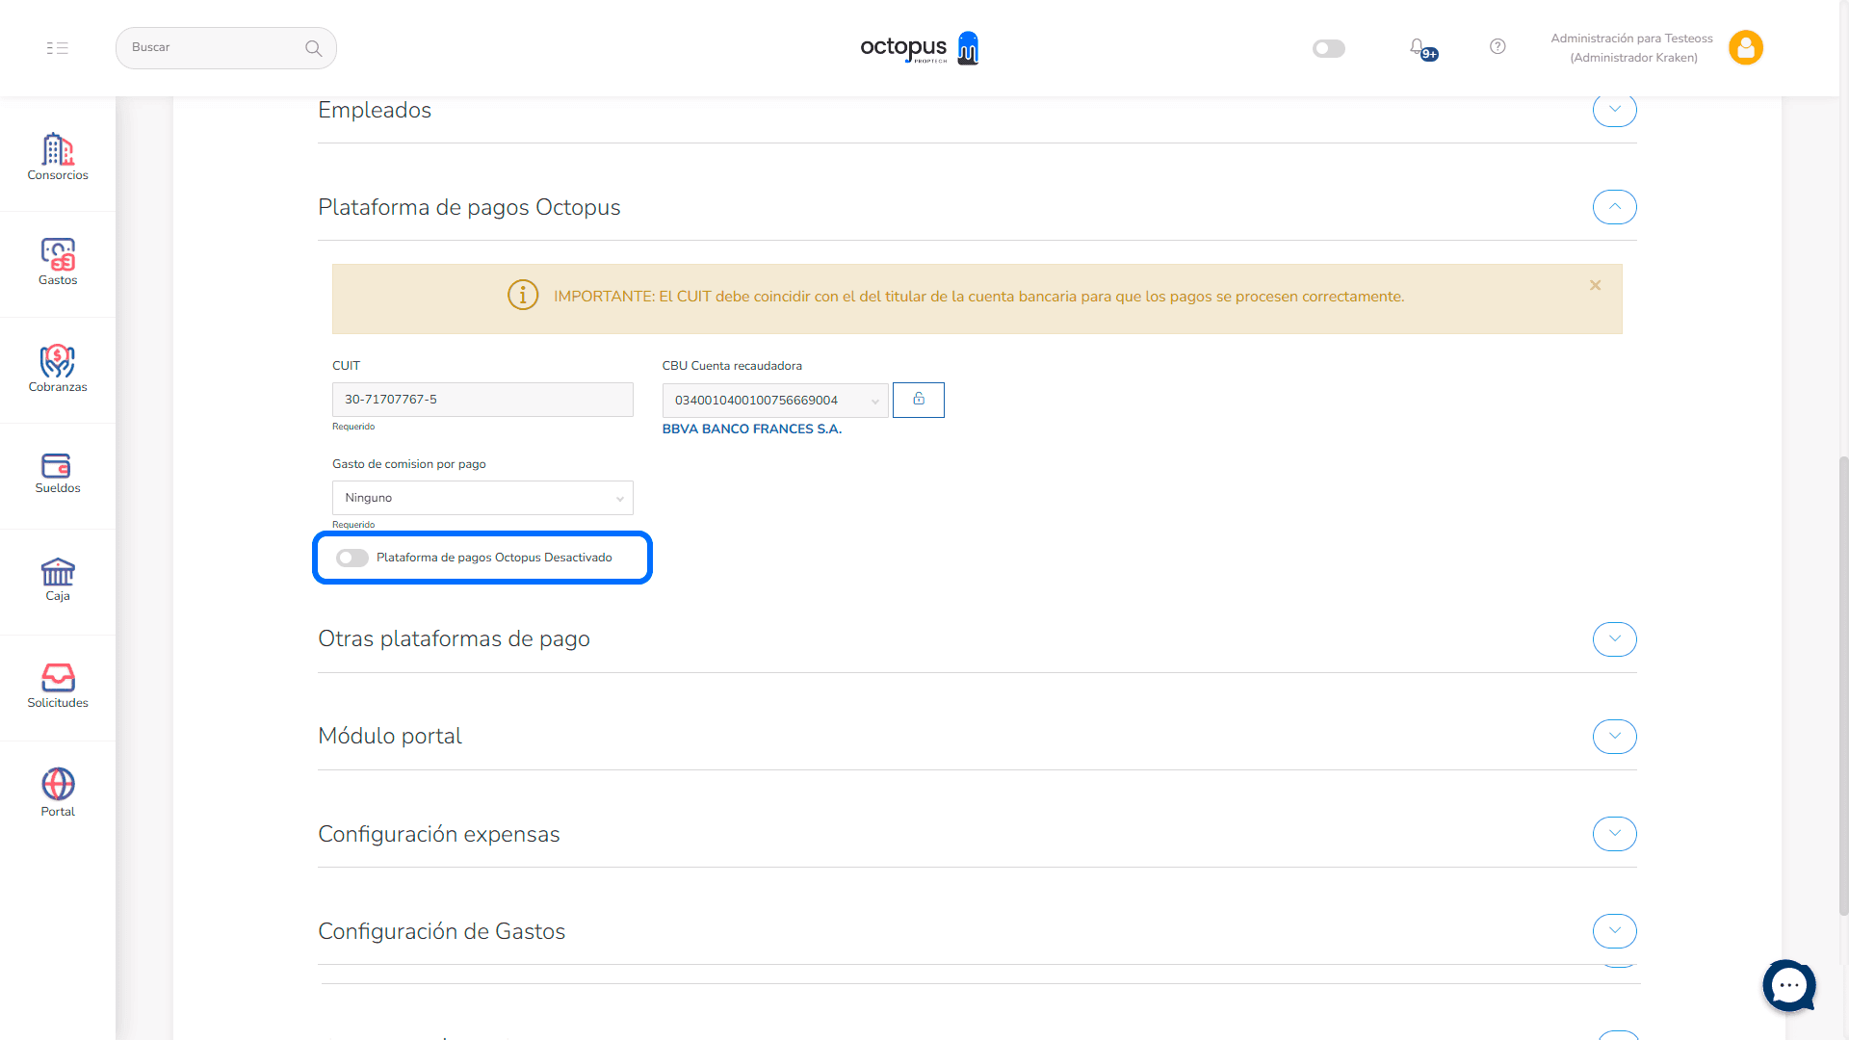This screenshot has width=1849, height=1040.
Task: Open the Consorcios sidebar icon
Action: point(58,156)
